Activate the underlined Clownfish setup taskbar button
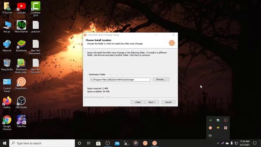This screenshot has width=261, height=147. tap(155, 143)
